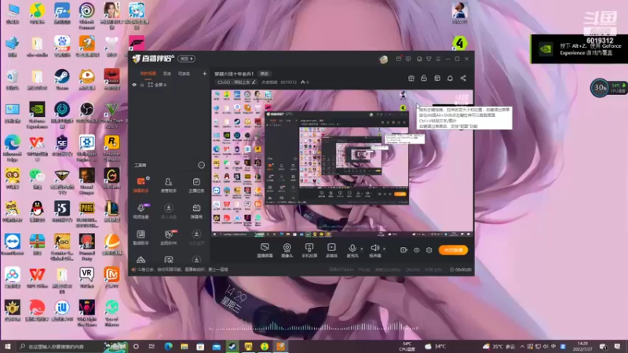The height and width of the screenshot is (353, 628).
Task: Click the stream preview area
Action: [x=342, y=163]
